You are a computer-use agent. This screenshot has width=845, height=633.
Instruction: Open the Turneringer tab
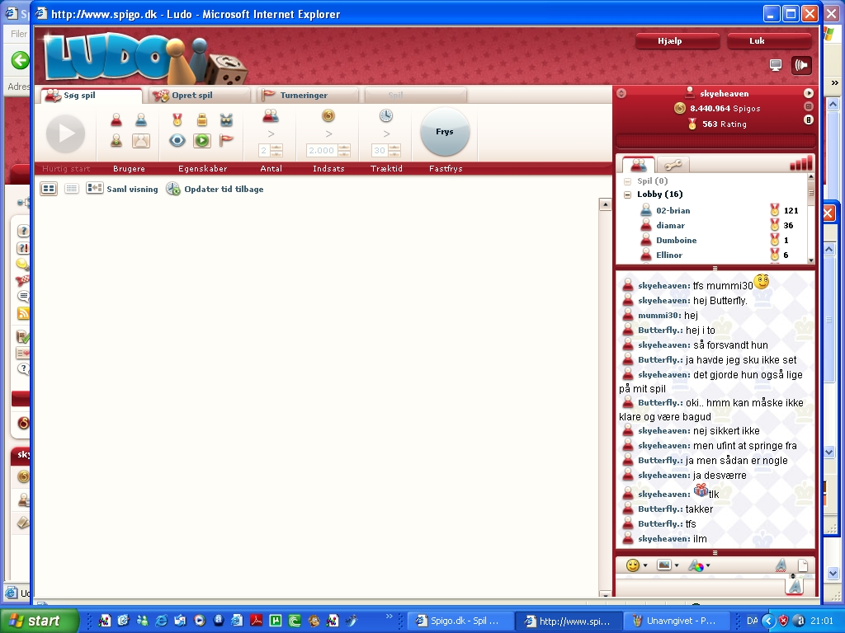coord(303,96)
